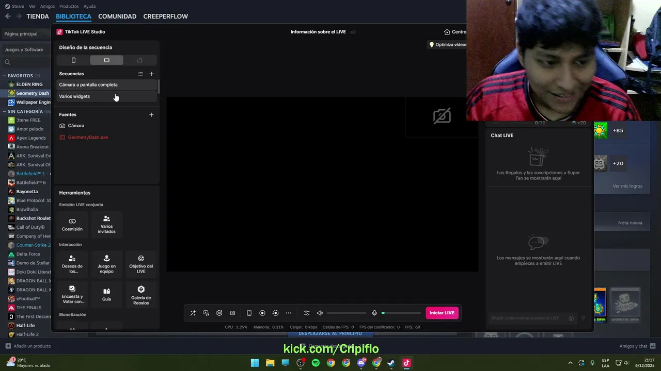Click the Nota nueva button

tap(630, 223)
